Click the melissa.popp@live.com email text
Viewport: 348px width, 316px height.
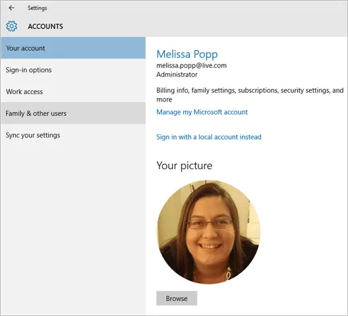click(192, 65)
